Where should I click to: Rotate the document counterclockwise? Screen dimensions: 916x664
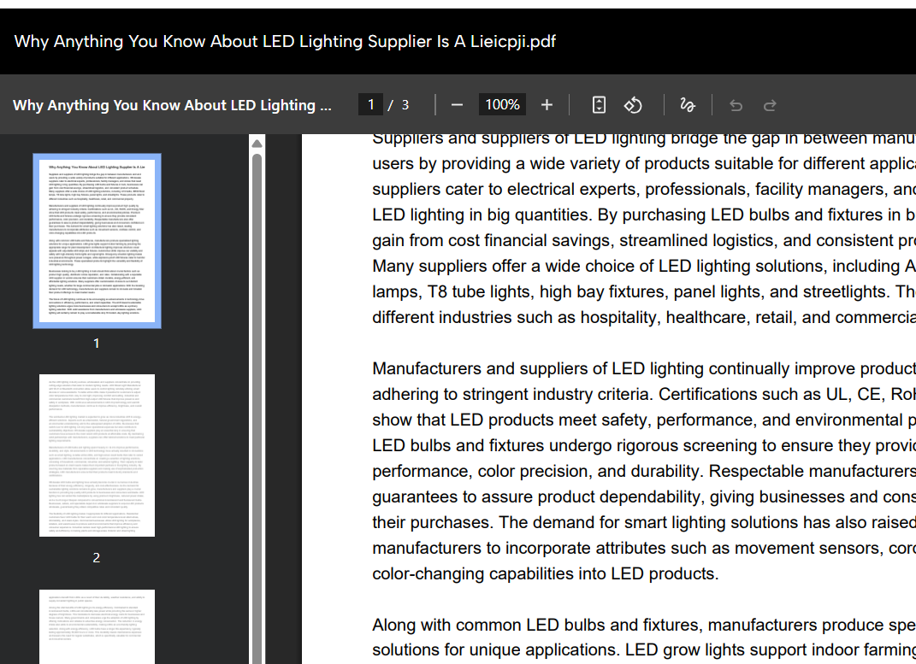633,105
